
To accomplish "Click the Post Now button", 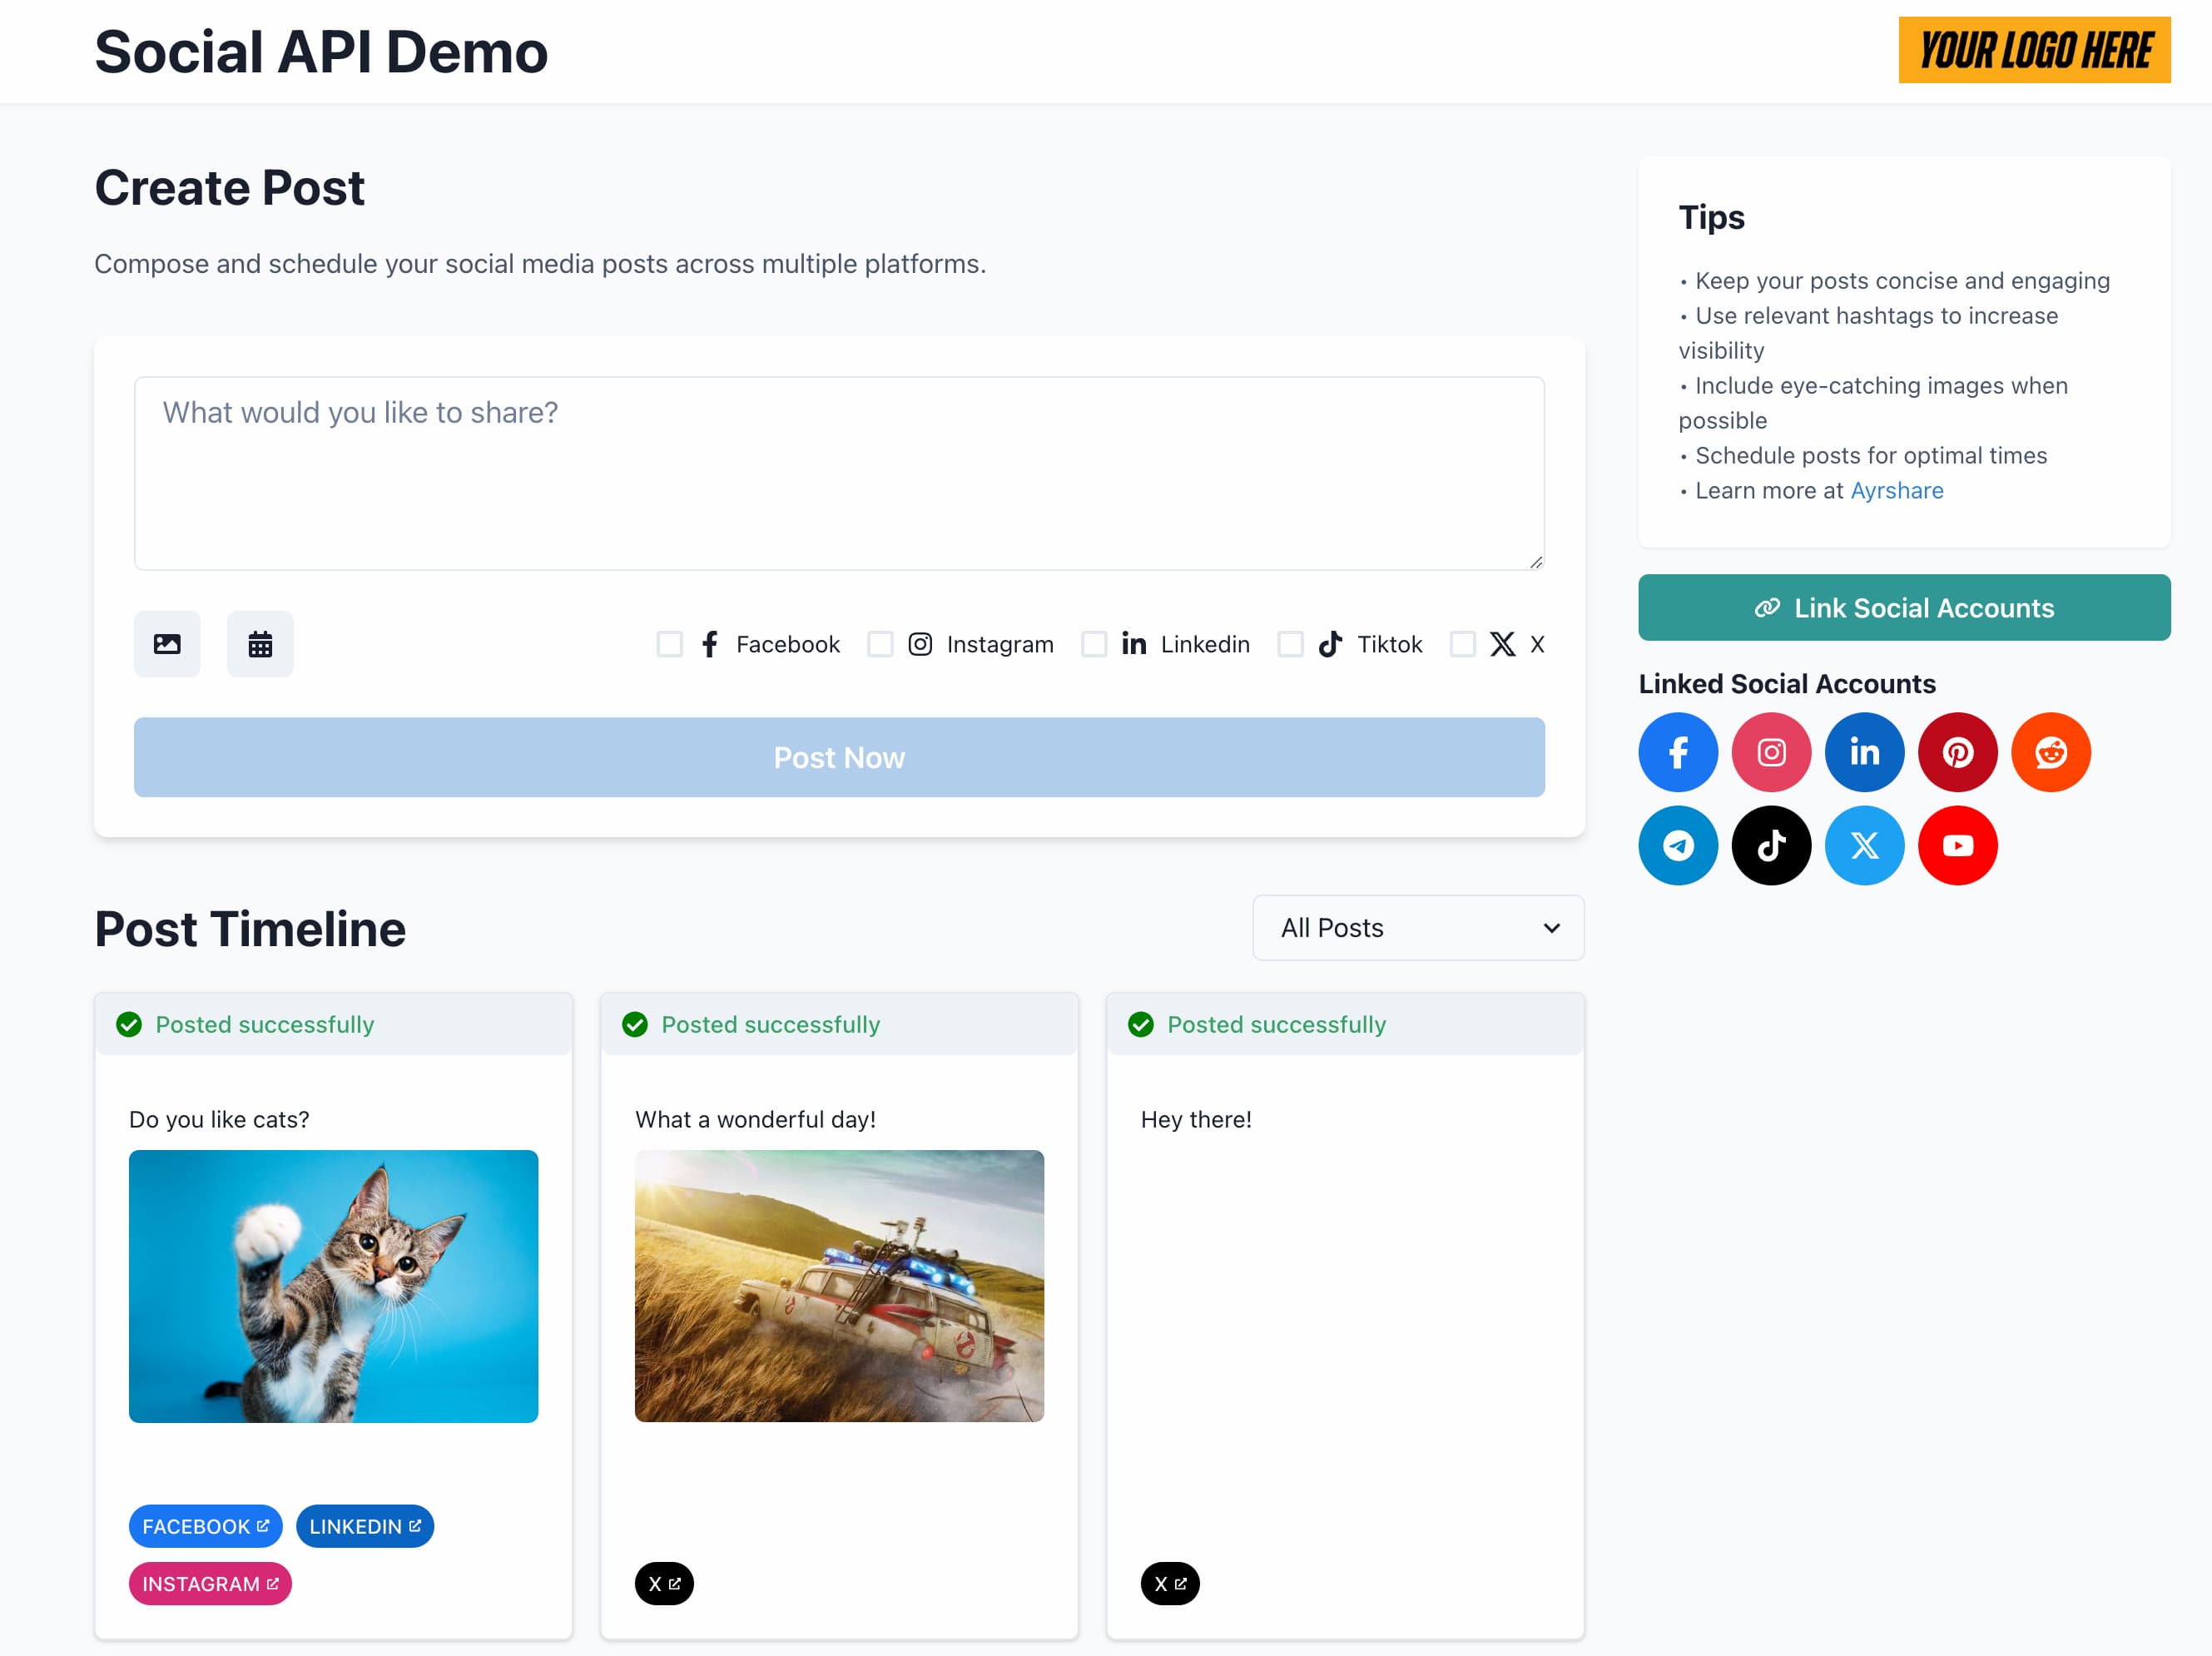I will click(x=839, y=757).
